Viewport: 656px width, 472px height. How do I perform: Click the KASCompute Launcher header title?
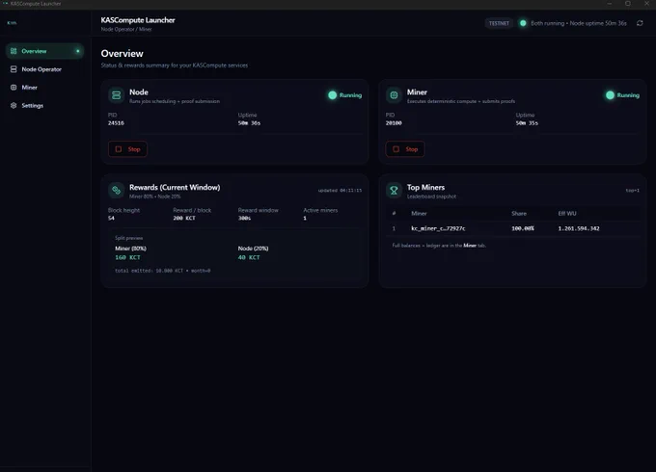pos(138,20)
